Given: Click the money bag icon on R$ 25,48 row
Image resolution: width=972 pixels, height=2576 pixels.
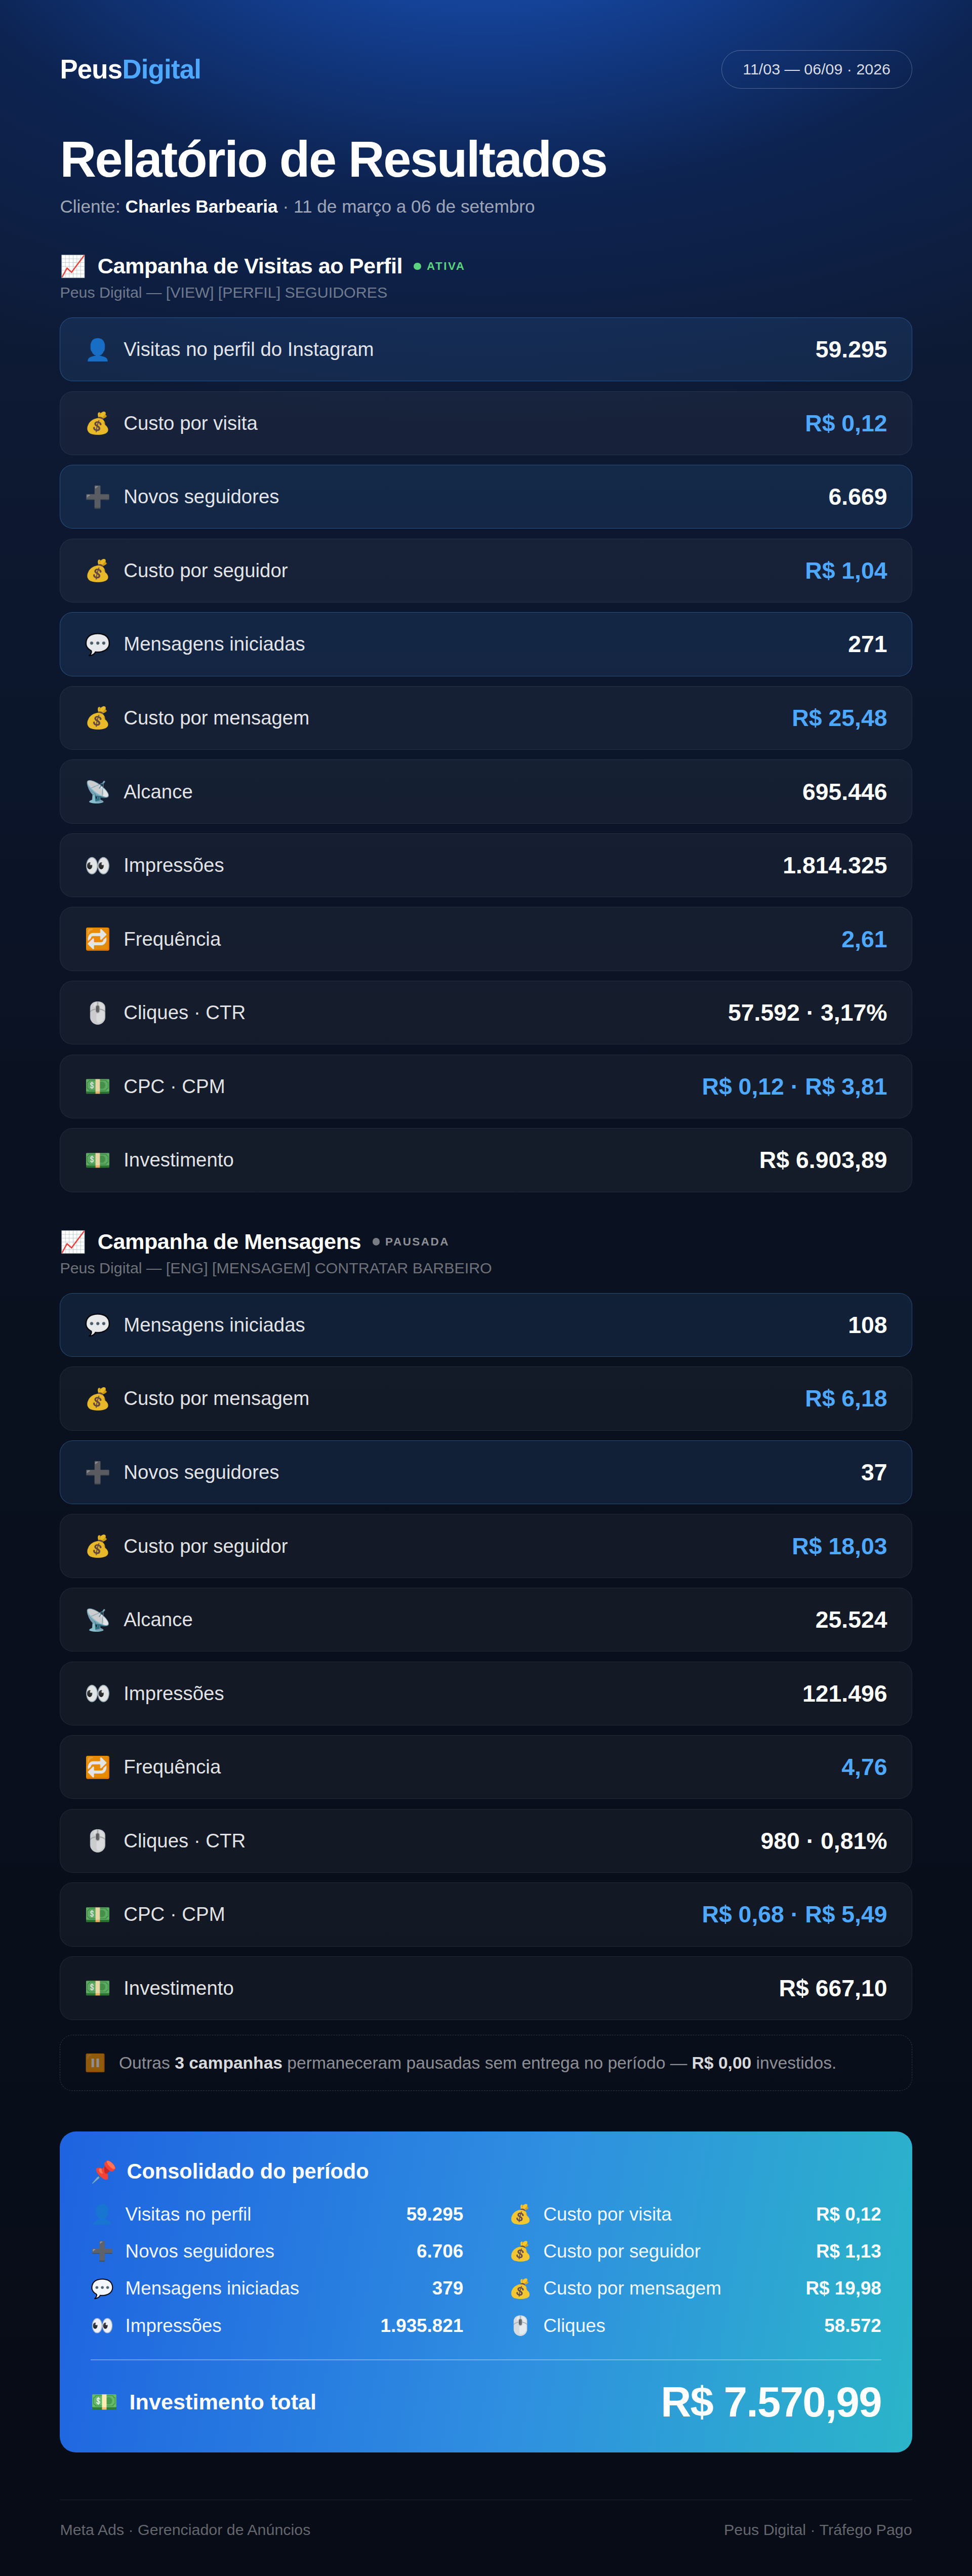Looking at the screenshot, I should pos(97,718).
